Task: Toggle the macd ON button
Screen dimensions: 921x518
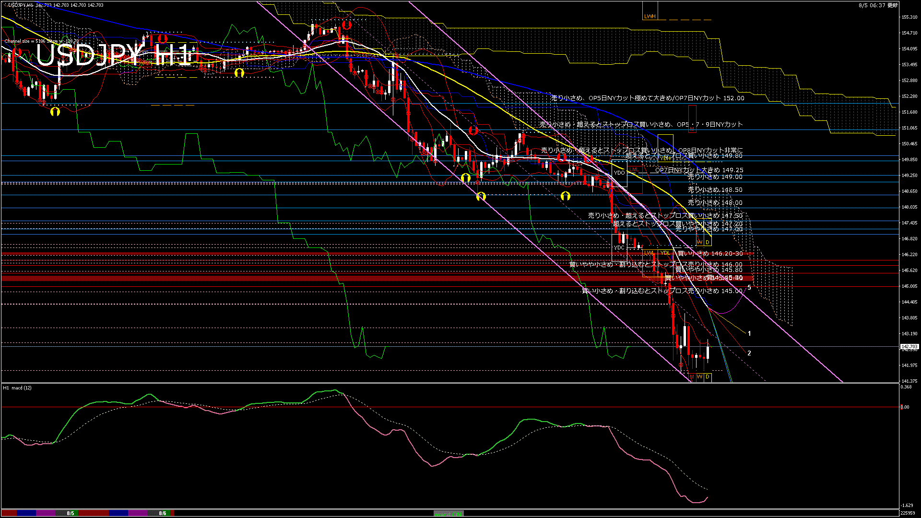Action: pos(449,513)
